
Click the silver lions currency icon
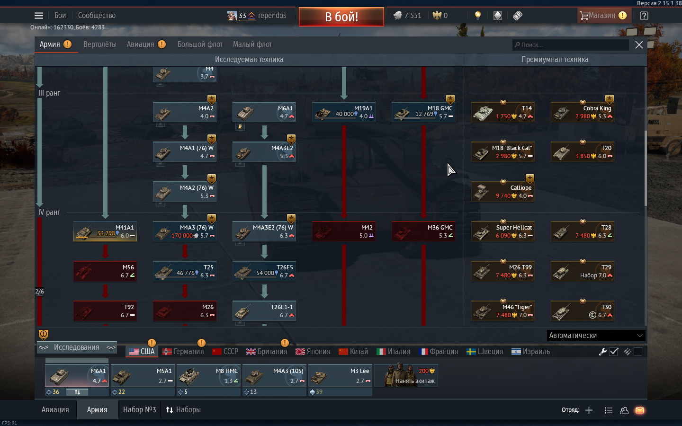397,16
